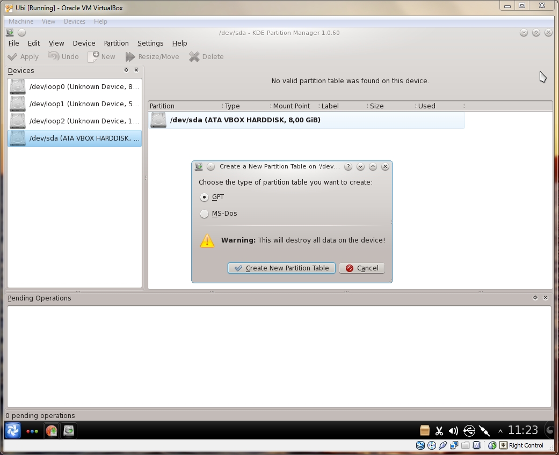Open the network cable tray icon
This screenshot has width=559, height=455.
point(484,431)
